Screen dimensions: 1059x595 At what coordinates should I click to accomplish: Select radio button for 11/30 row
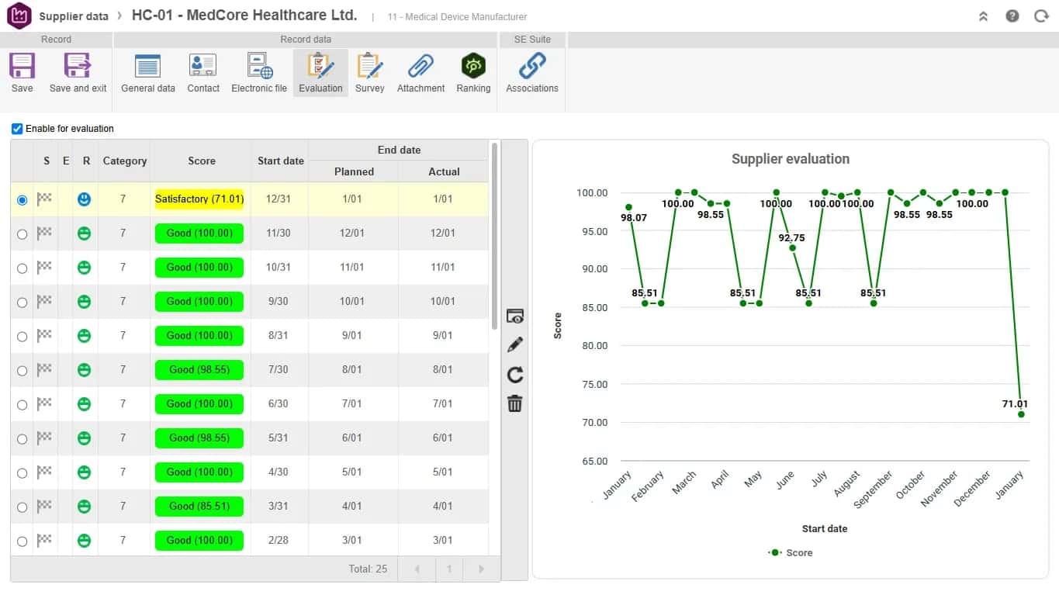22,234
